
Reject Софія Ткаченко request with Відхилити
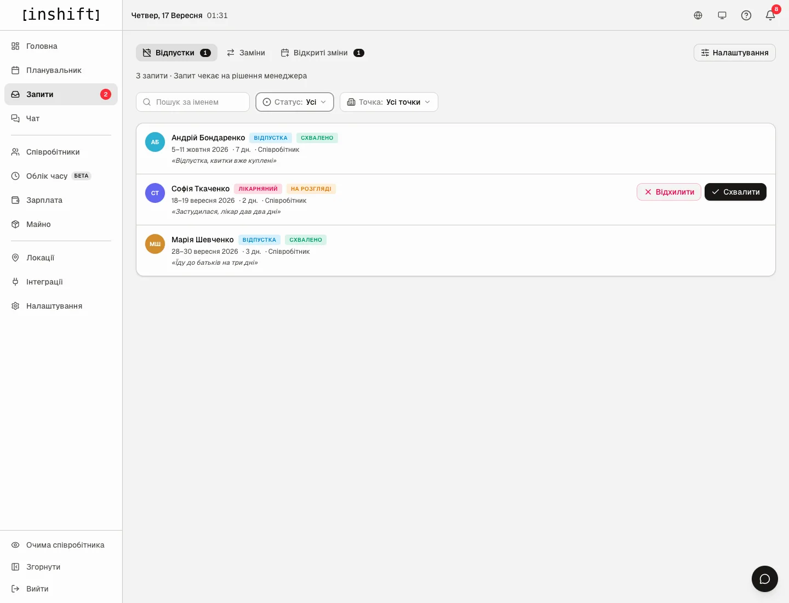tap(669, 192)
